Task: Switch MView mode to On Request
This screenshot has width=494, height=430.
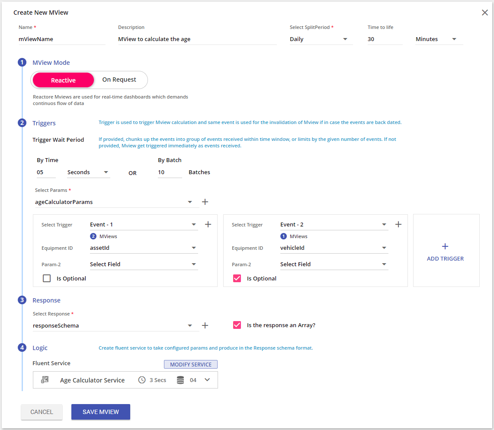Action: (x=119, y=80)
